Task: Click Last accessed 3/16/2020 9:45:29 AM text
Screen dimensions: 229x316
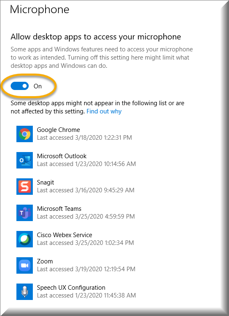Action: [85, 190]
